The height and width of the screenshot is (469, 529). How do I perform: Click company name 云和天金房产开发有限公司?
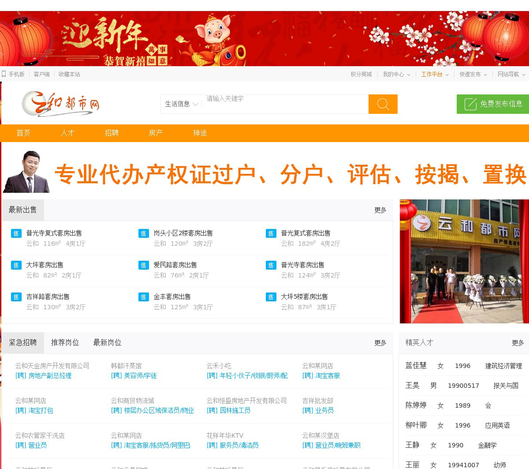click(52, 366)
